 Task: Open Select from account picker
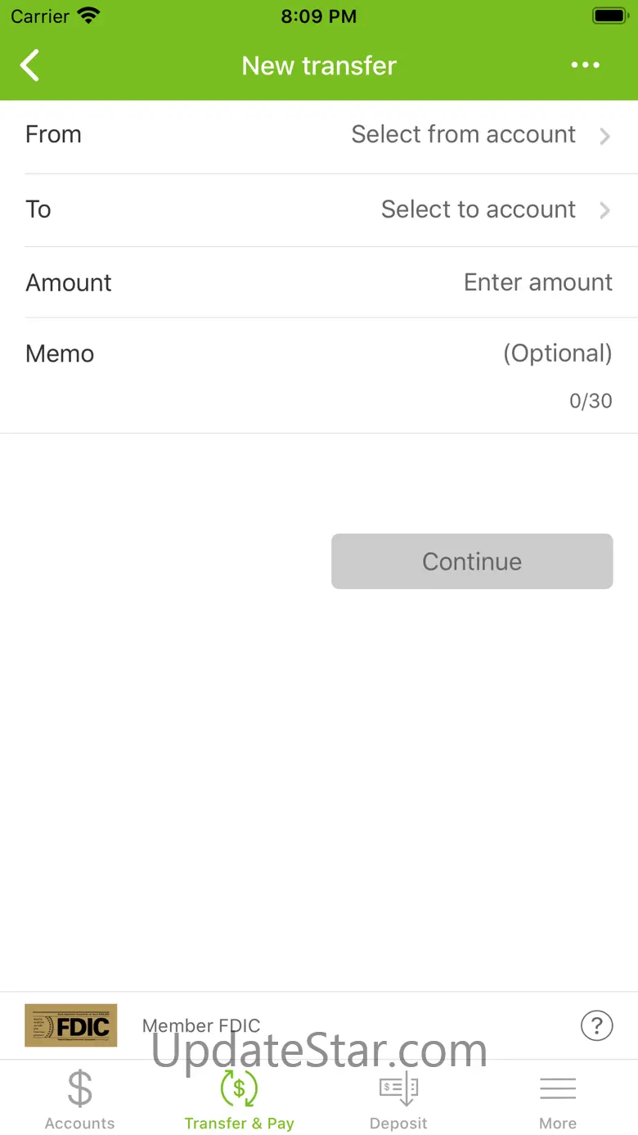click(x=463, y=134)
